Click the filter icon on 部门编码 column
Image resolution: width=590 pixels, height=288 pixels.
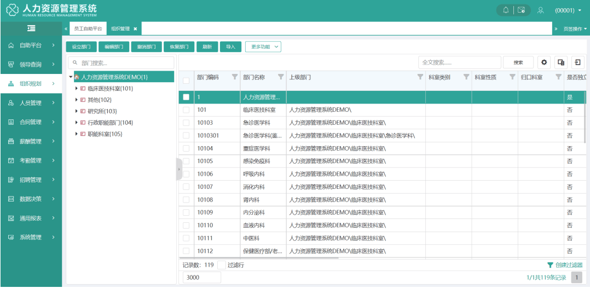[x=235, y=77]
